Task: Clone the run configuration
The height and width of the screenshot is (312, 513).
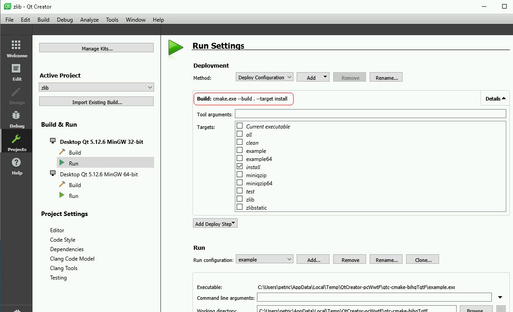Action: (422, 259)
